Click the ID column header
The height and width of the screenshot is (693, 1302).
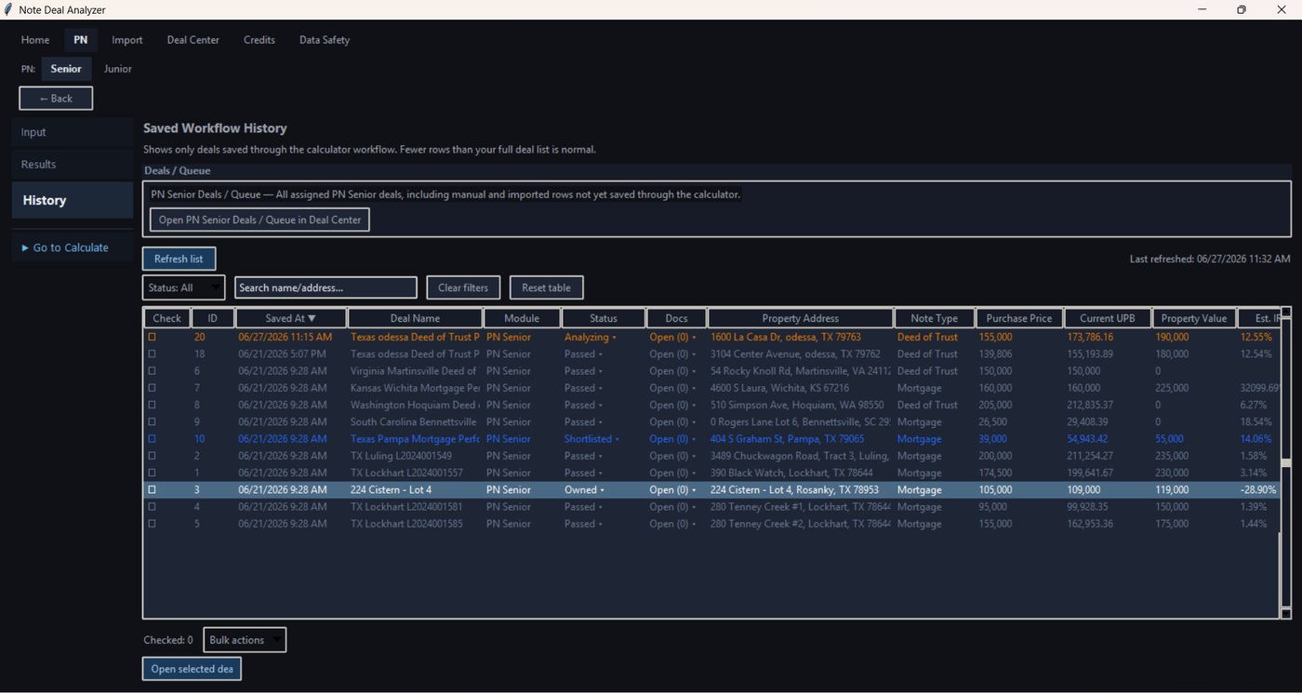(212, 318)
